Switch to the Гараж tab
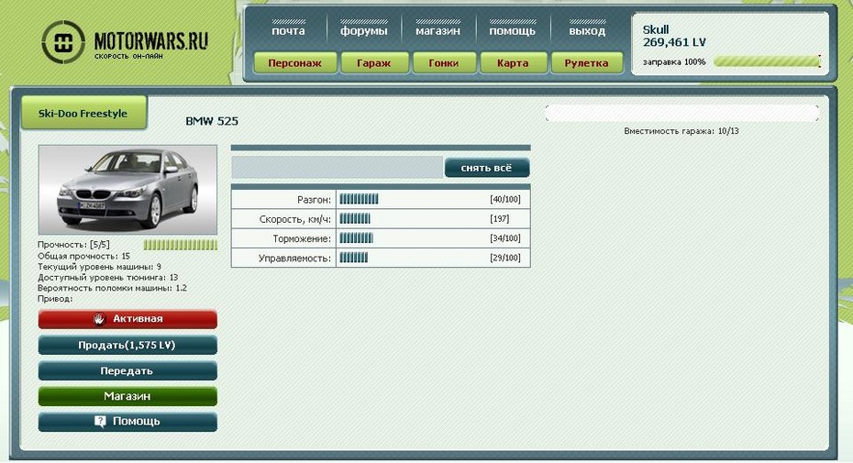853x463 pixels. point(373,63)
